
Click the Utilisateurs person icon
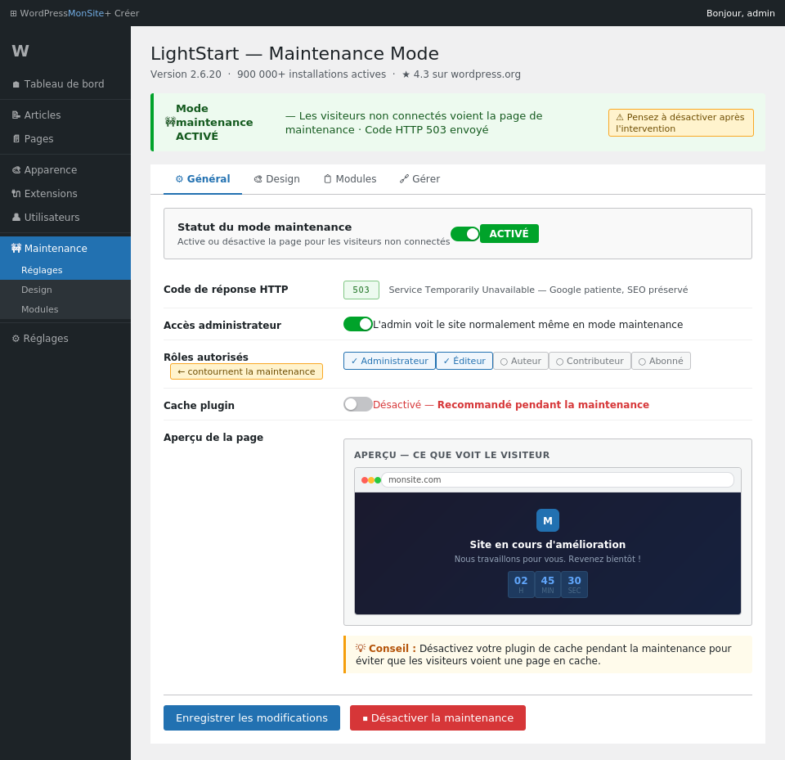[x=16, y=217]
